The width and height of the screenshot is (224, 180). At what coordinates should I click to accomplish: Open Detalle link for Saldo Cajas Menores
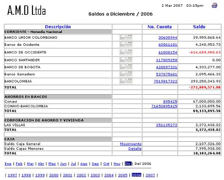(x=135, y=148)
